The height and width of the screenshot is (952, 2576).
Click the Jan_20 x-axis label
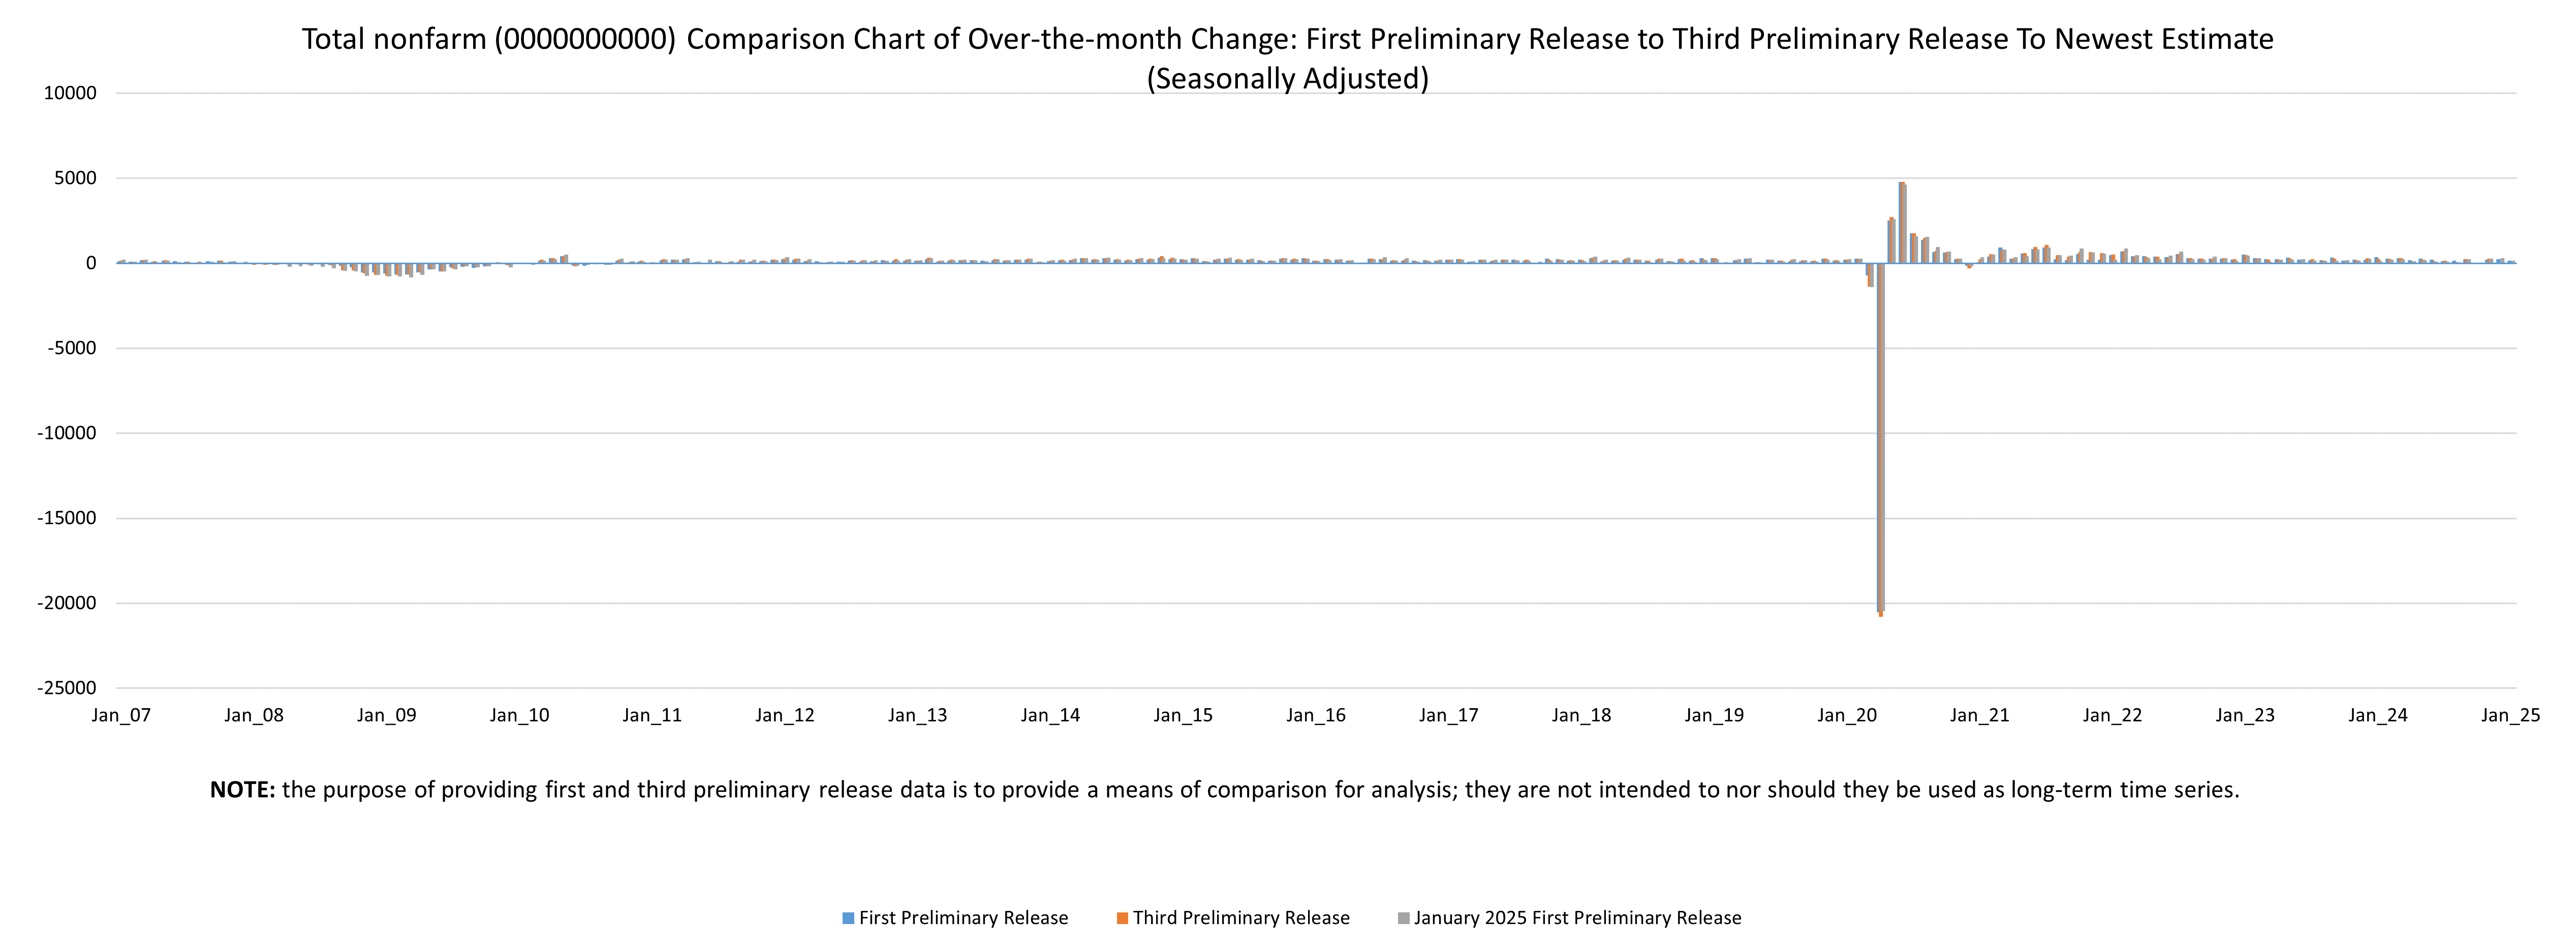point(1847,716)
